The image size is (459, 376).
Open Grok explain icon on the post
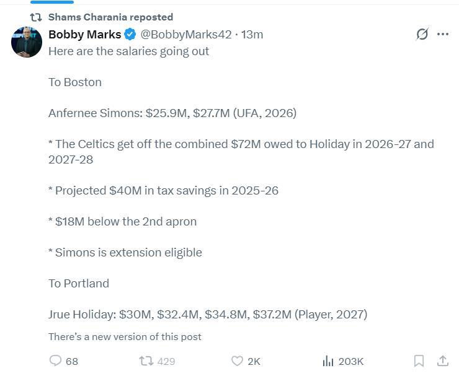click(x=422, y=35)
